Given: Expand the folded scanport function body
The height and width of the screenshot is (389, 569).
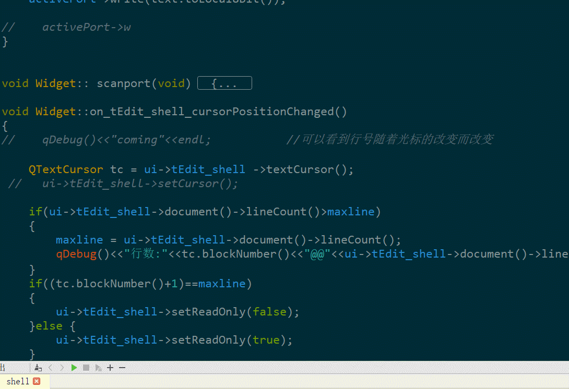Looking at the screenshot, I should (224, 83).
